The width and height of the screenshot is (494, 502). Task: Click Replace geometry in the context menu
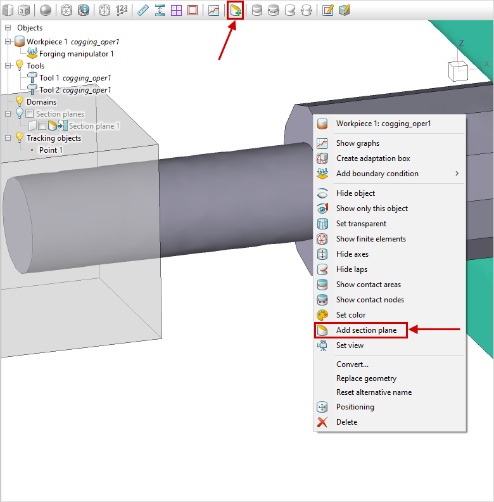[366, 378]
